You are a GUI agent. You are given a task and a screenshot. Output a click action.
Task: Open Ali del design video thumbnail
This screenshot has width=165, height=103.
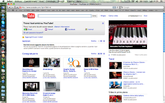click(52, 62)
